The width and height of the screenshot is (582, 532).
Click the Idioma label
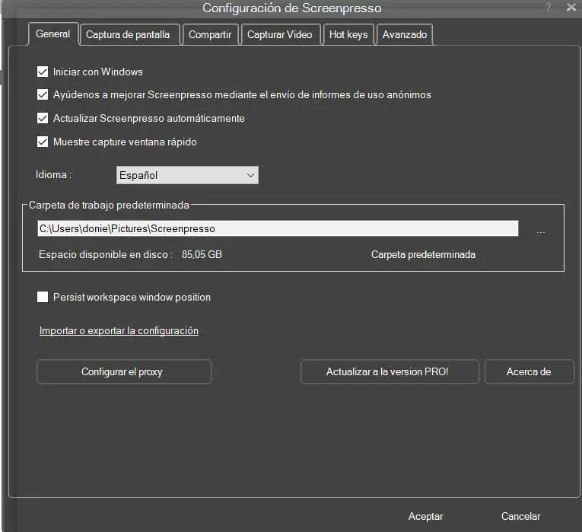click(x=53, y=174)
